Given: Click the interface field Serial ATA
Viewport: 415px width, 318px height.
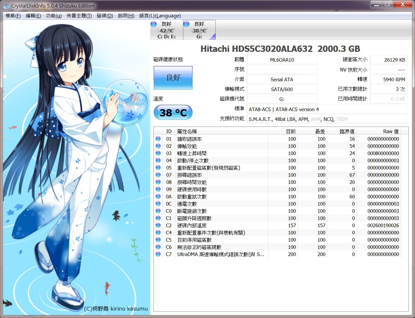Looking at the screenshot, I should [x=282, y=79].
